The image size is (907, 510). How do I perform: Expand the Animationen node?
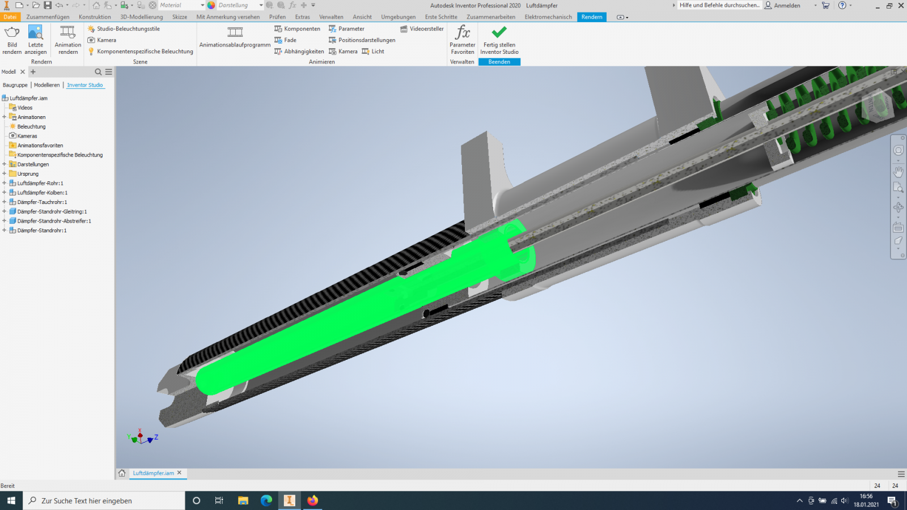tap(5, 117)
